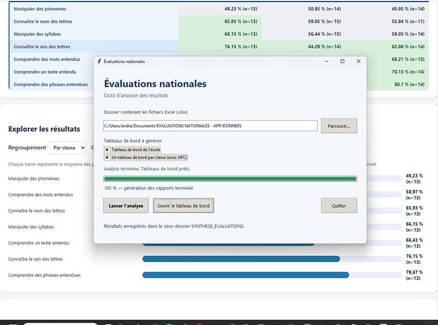Click the Regroupement label

pyautogui.click(x=27, y=147)
